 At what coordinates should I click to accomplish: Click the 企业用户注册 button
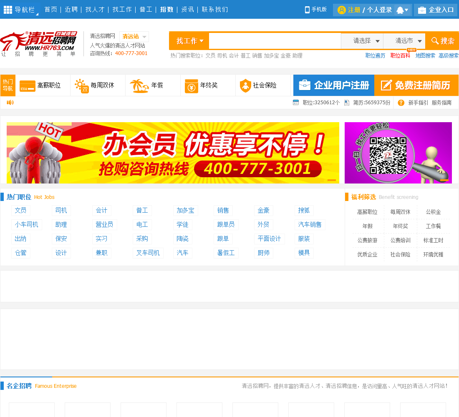click(334, 85)
